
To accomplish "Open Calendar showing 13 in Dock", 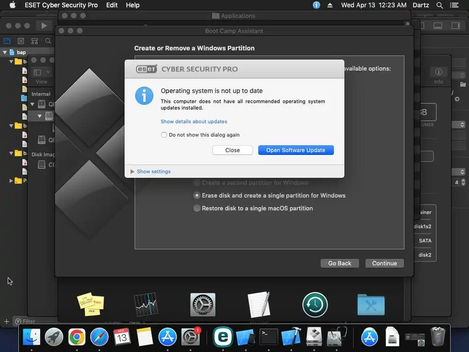I will [x=122, y=337].
